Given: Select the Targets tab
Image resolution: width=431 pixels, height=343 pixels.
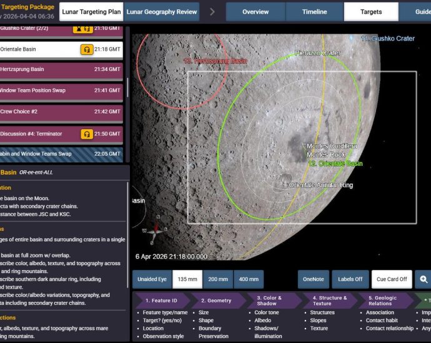Looking at the screenshot, I should [371, 12].
